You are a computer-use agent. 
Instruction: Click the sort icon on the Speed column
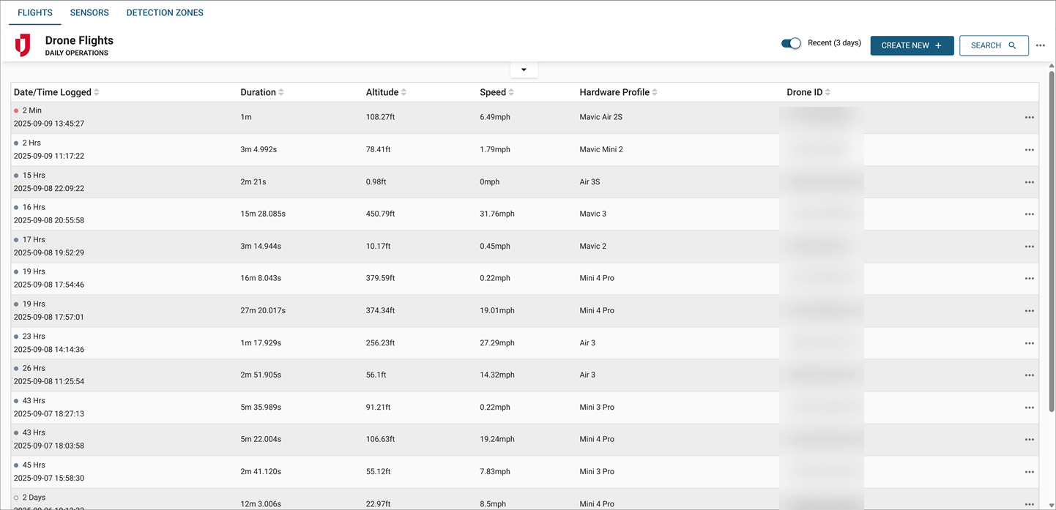(513, 91)
